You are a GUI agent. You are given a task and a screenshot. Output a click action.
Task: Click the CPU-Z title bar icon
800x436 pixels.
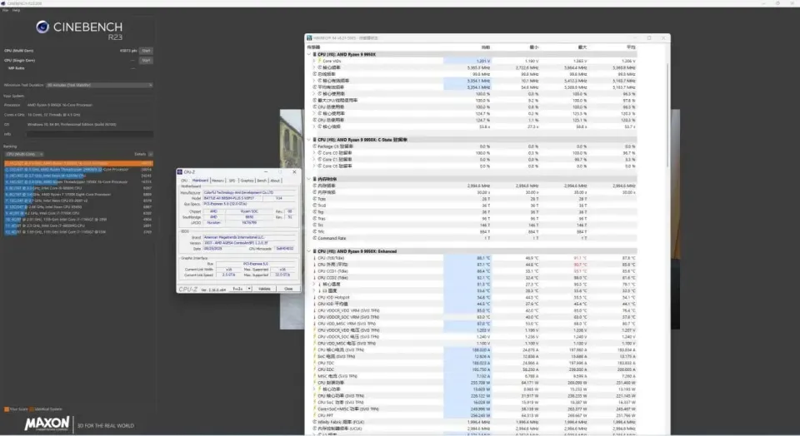point(180,172)
